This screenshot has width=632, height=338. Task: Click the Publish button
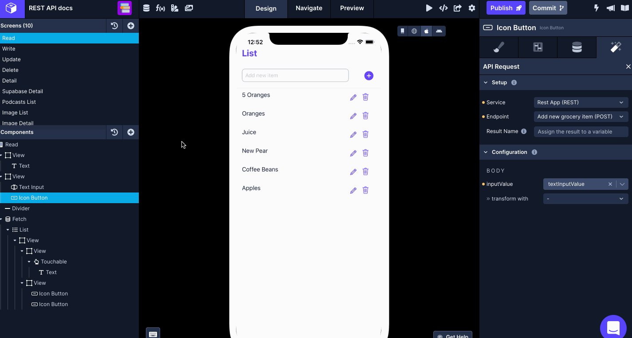[506, 8]
